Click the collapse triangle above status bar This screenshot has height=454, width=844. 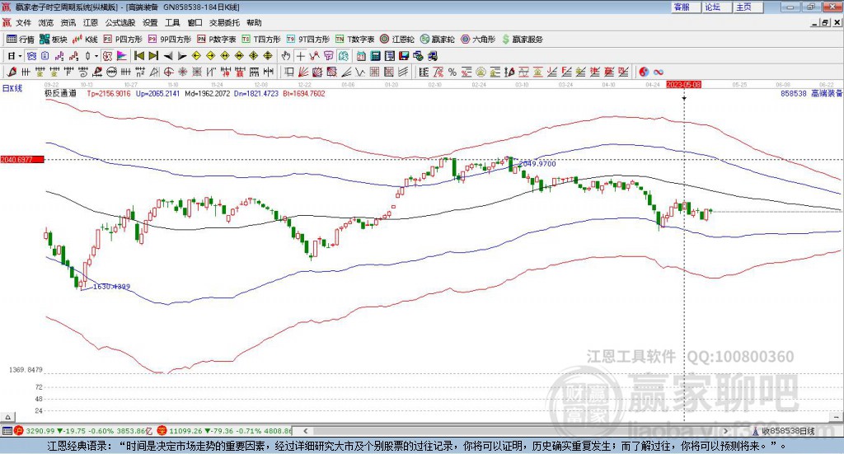[x=7, y=418]
